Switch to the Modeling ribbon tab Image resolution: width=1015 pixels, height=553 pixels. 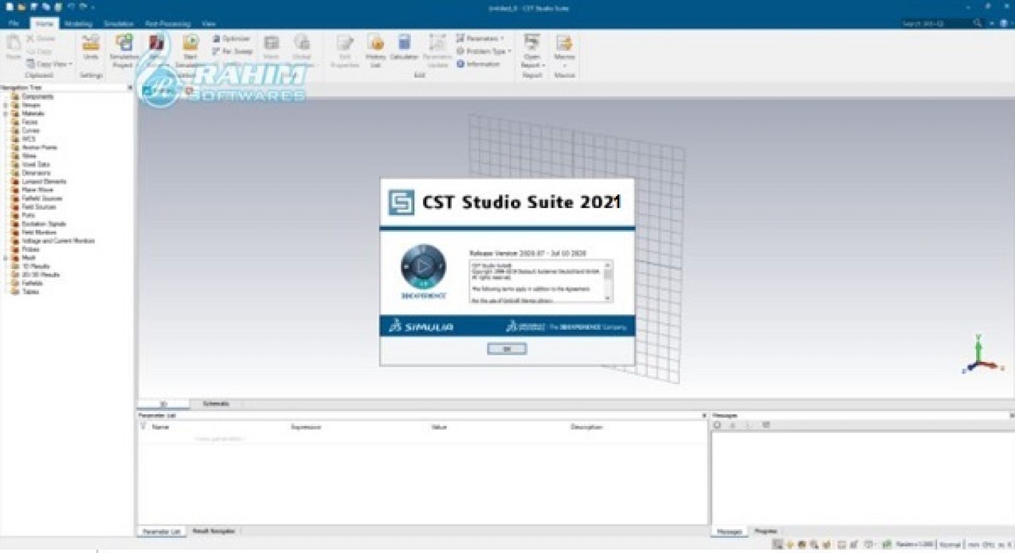[78, 24]
